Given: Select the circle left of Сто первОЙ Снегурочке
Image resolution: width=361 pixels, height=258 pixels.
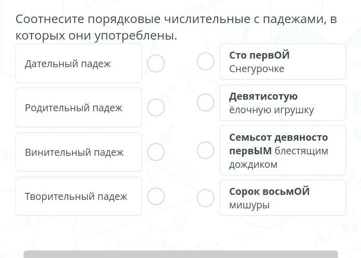Looking at the screenshot, I should (206, 62).
